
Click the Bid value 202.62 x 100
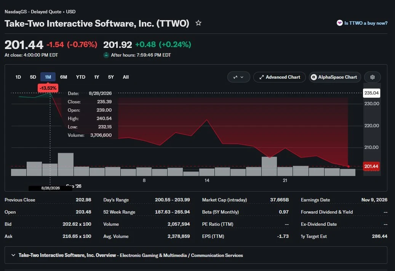point(77,224)
